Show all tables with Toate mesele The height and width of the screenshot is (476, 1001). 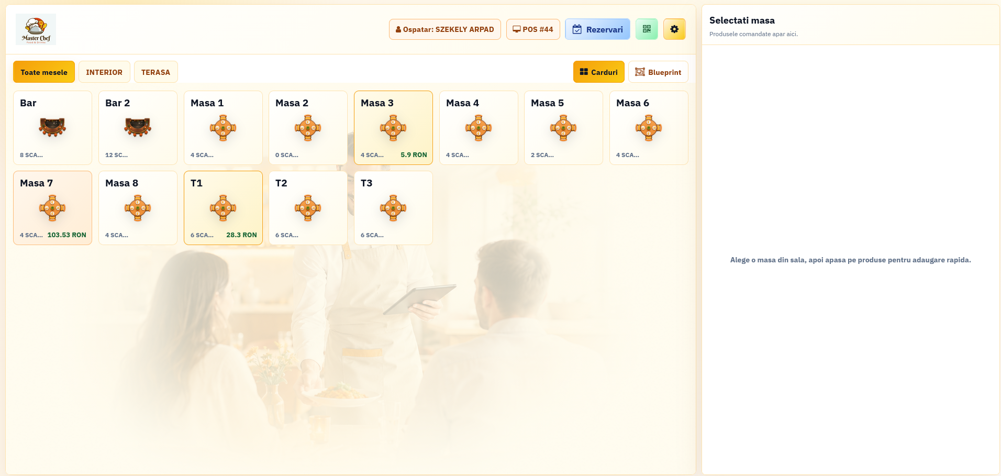point(44,72)
